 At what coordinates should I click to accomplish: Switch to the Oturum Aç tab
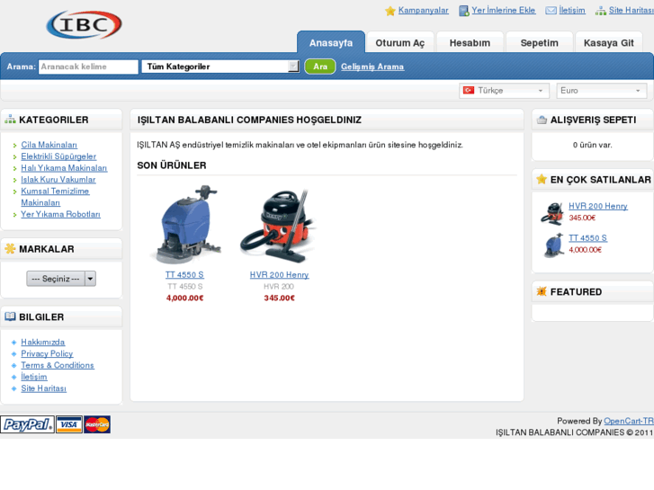point(400,42)
